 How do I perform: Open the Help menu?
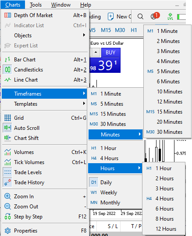point(85,5)
